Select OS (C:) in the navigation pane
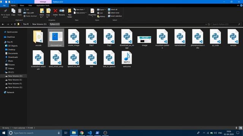 click(11, 72)
